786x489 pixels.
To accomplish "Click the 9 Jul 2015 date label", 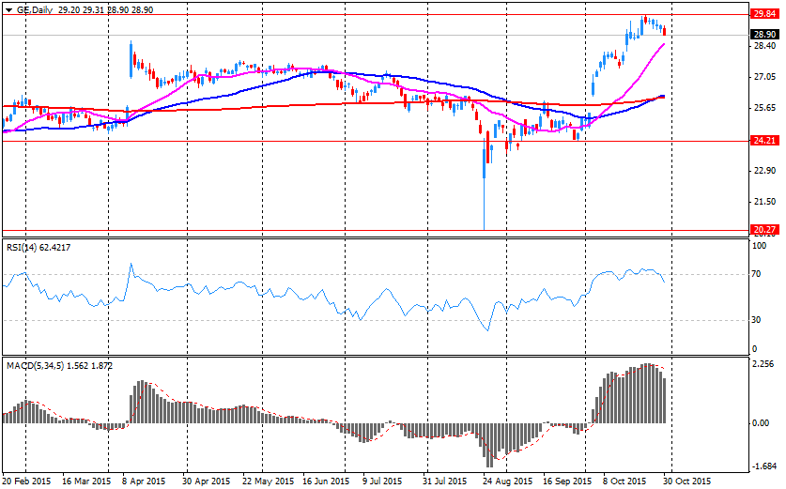I will (x=382, y=481).
